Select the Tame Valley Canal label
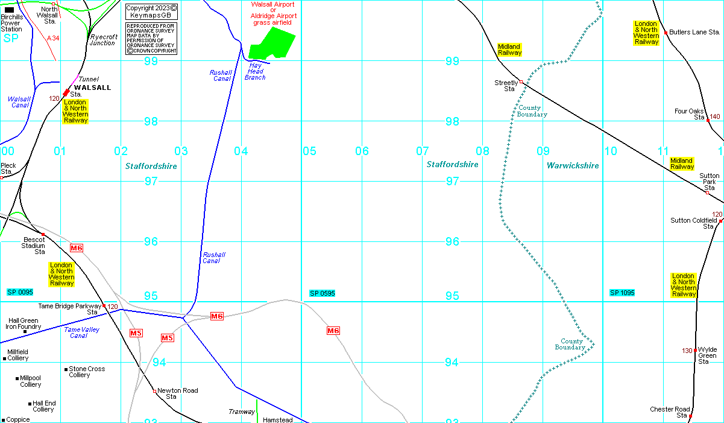 [83, 332]
